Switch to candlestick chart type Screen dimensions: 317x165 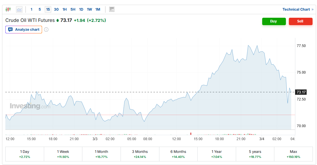pos(8,9)
